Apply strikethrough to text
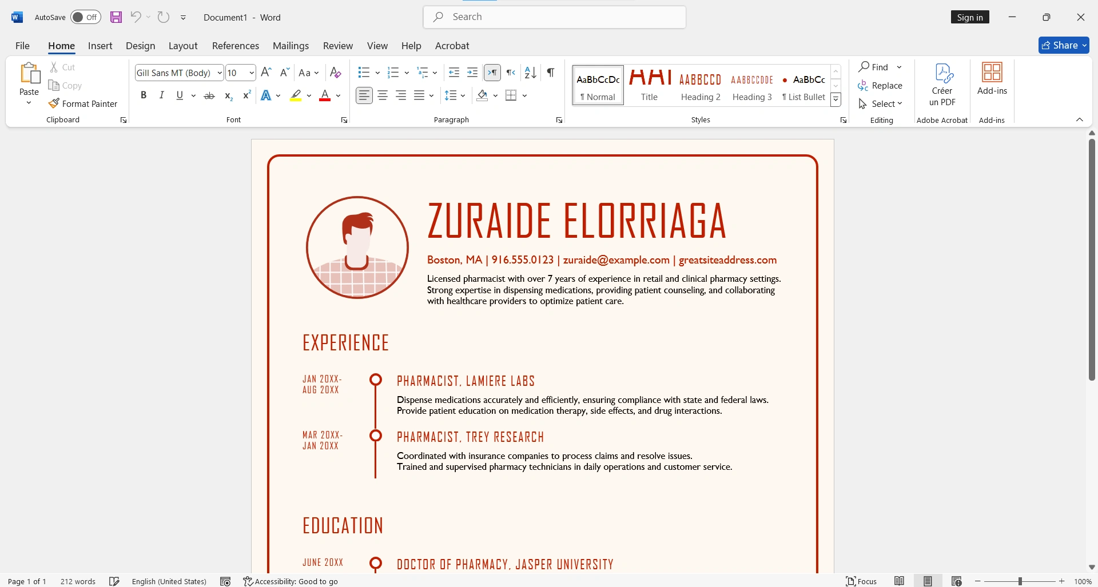Viewport: 1098px width, 587px height. pyautogui.click(x=209, y=95)
